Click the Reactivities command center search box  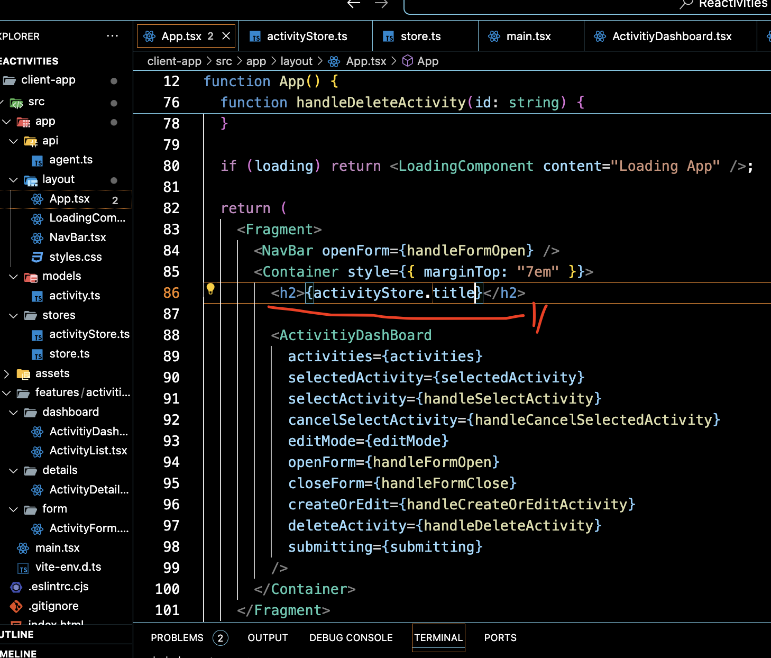(x=587, y=5)
